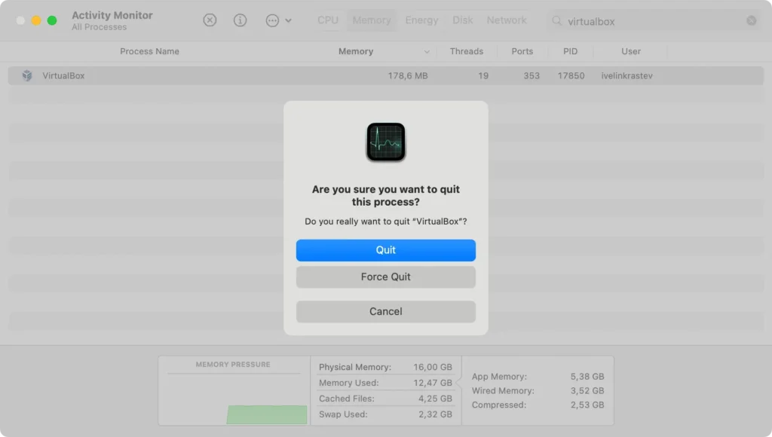Viewport: 772px width, 437px height.
Task: Choose Force Quit in the dialog
Action: (385, 277)
